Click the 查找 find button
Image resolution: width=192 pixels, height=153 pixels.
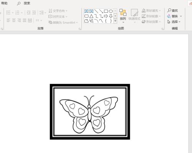172,10
